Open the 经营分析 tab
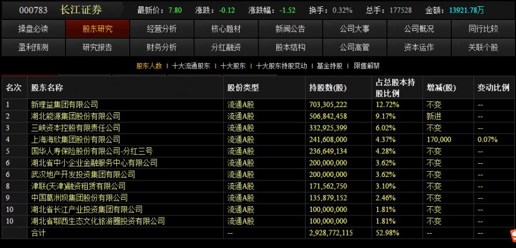This screenshot has height=248, width=516. (x=162, y=29)
